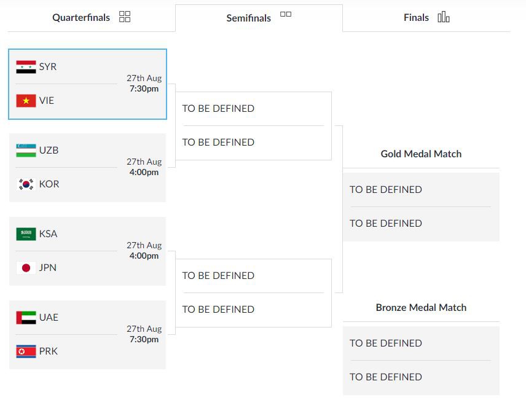The width and height of the screenshot is (526, 408).
Task: Click the Japan flag icon
Action: pyautogui.click(x=26, y=268)
